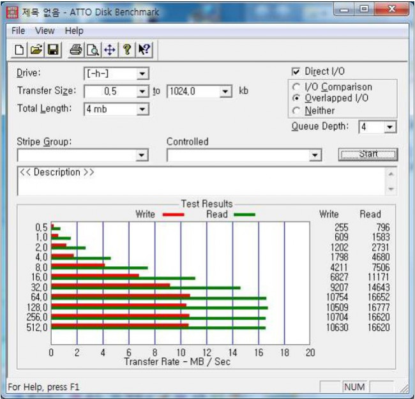Image resolution: width=415 pixels, height=399 pixels.
Task: Click the Start button
Action: coord(368,154)
